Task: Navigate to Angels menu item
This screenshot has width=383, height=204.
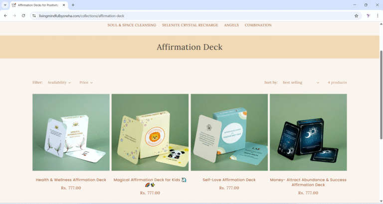Action: 231,25
